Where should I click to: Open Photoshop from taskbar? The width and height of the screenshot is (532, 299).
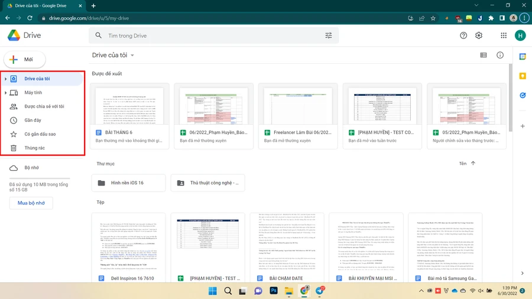(x=274, y=291)
